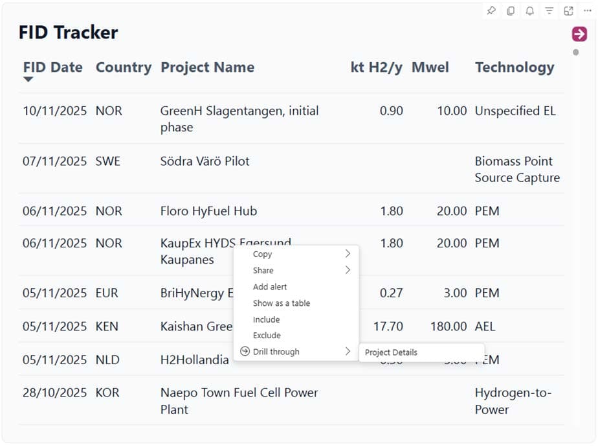598x447 pixels.
Task: Choose Include in the context menu
Action: point(266,319)
